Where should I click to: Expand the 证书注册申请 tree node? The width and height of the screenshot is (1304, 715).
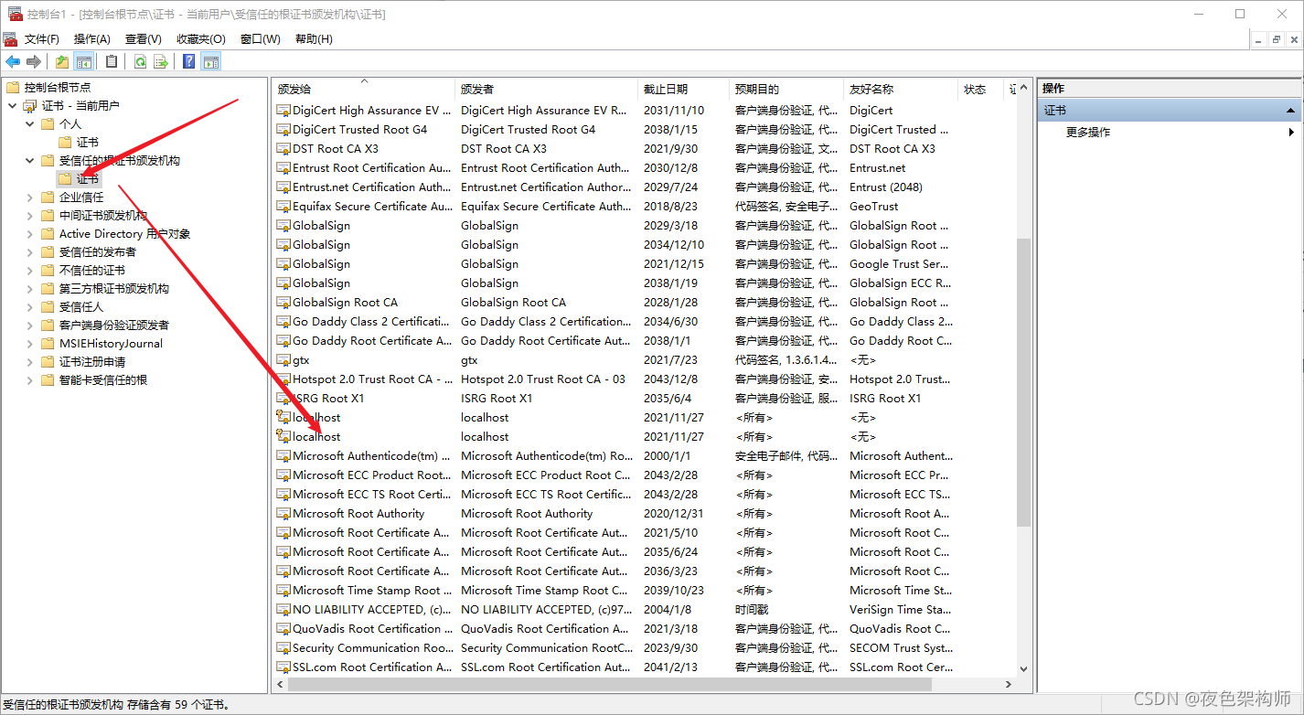pos(30,361)
